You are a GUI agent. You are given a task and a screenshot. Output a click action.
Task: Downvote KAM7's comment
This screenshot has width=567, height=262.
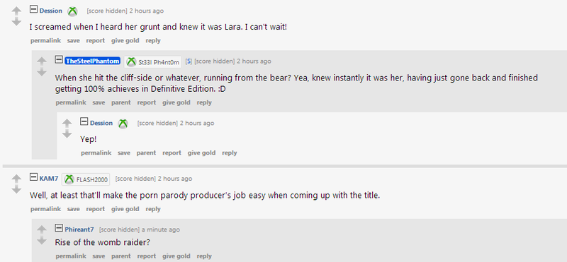click(16, 189)
